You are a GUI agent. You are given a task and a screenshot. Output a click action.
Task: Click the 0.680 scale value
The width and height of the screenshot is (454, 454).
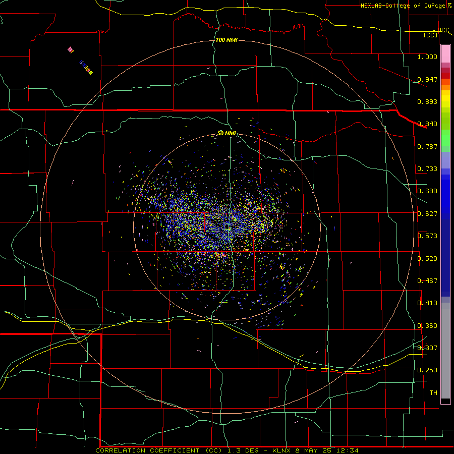[x=427, y=191]
